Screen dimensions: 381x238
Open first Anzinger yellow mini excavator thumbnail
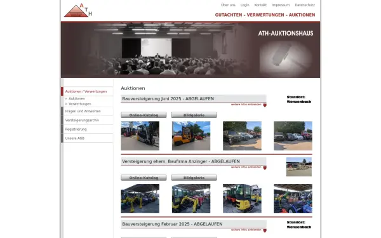point(140,199)
